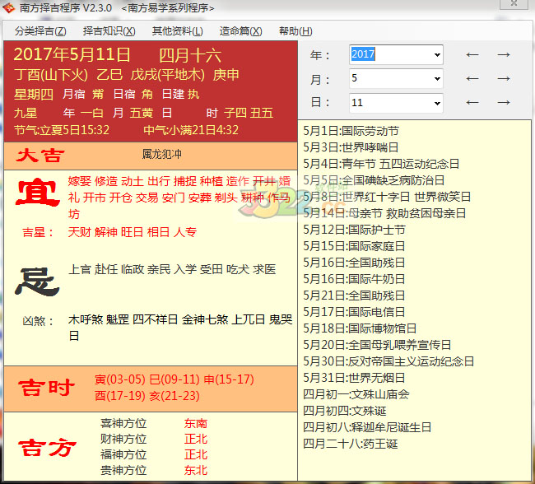Click the app icon in title bar
Image resolution: width=535 pixels, height=484 pixels.
tap(10, 8)
